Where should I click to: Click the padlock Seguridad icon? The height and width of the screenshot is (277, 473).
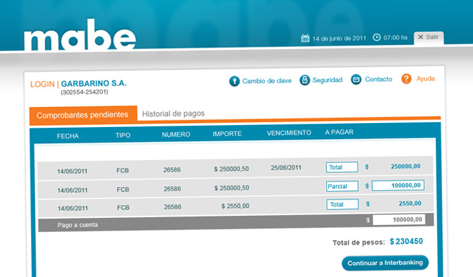coord(305,80)
